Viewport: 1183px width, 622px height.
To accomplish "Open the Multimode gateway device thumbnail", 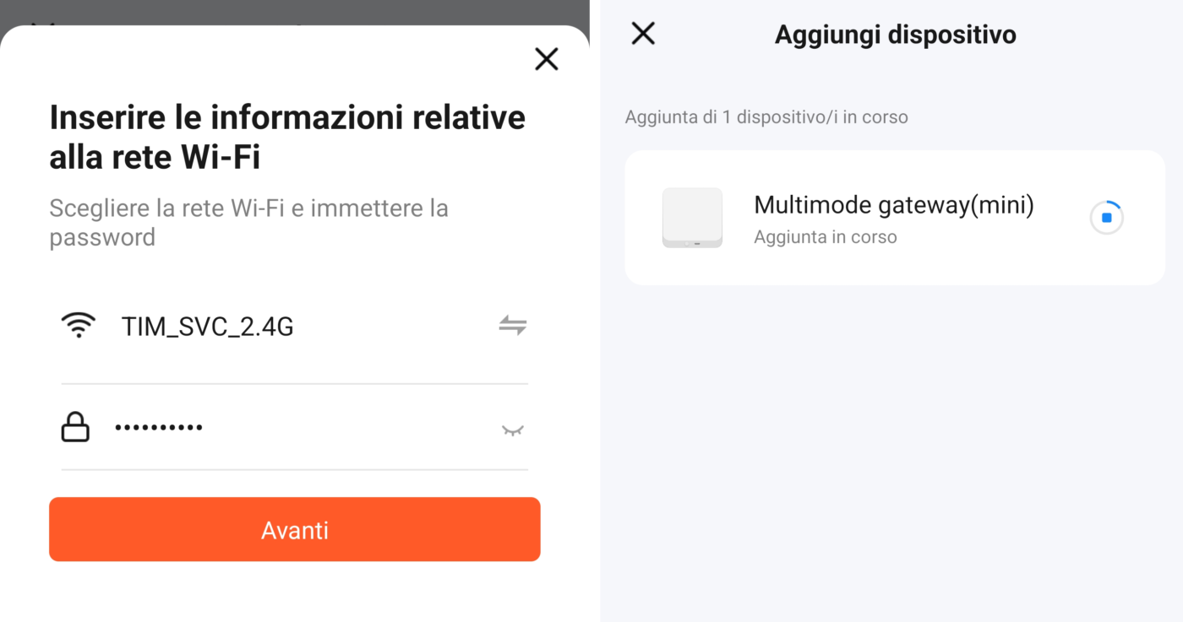I will click(692, 218).
